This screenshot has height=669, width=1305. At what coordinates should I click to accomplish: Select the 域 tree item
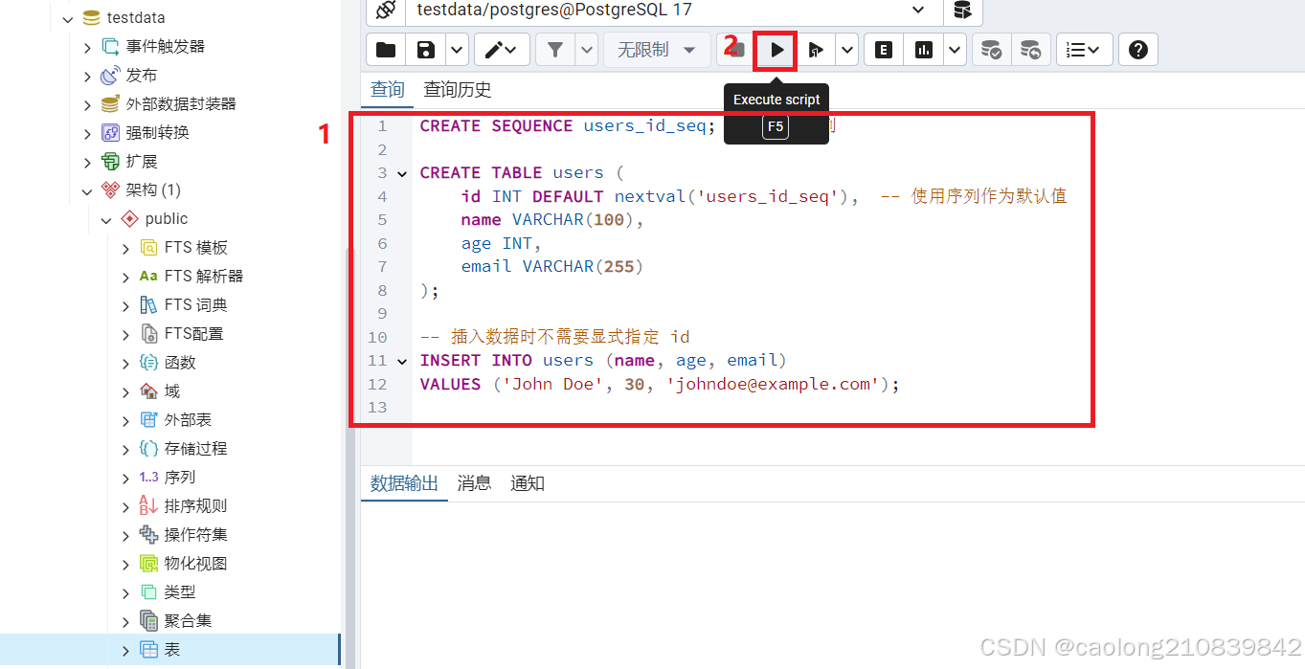pyautogui.click(x=172, y=391)
